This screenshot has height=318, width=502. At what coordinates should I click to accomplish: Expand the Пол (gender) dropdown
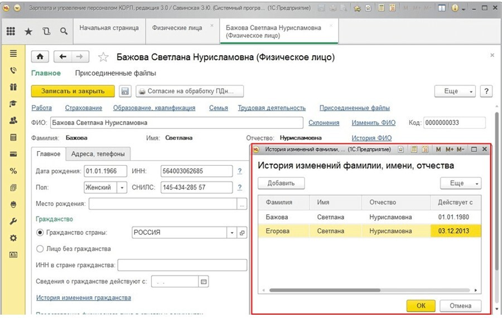pos(122,187)
